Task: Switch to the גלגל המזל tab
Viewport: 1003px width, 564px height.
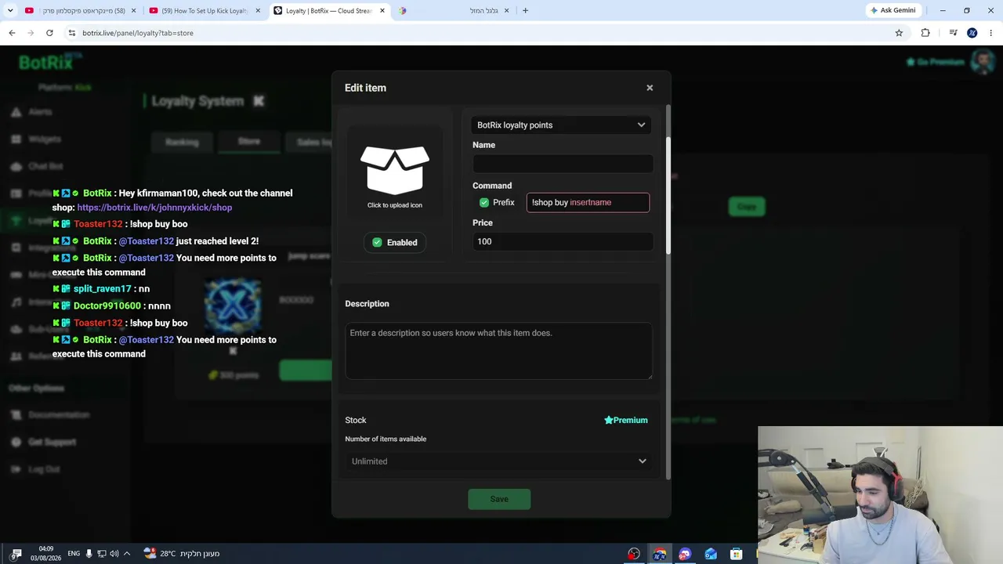Action: pyautogui.click(x=454, y=11)
